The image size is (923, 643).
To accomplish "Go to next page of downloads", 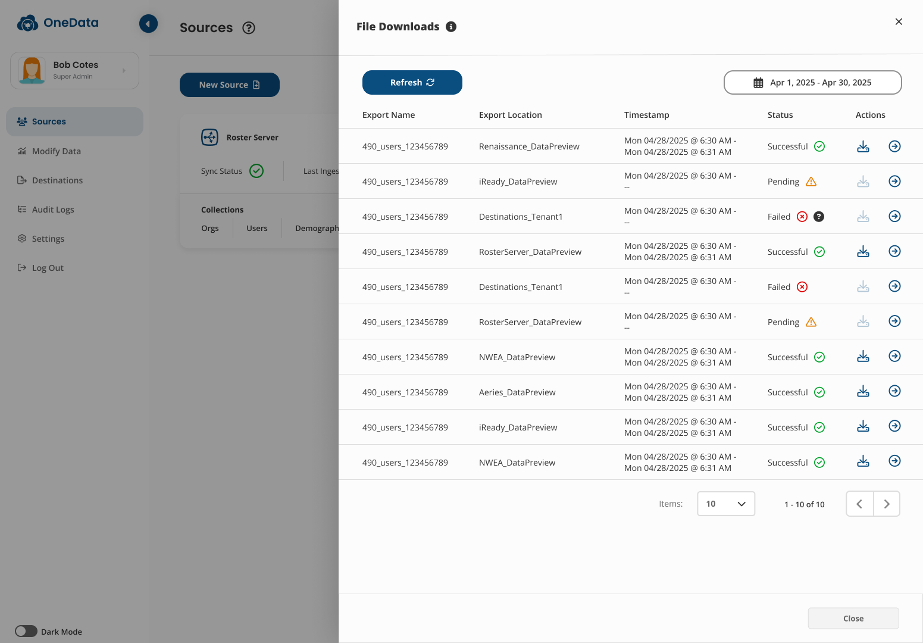I will click(887, 504).
